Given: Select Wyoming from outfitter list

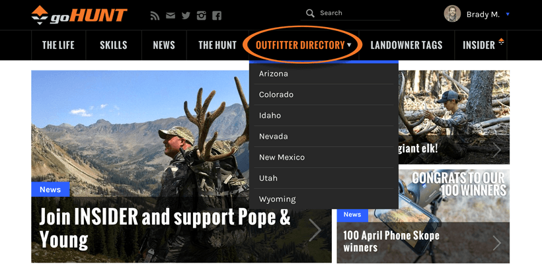Looking at the screenshot, I should coord(324,199).
